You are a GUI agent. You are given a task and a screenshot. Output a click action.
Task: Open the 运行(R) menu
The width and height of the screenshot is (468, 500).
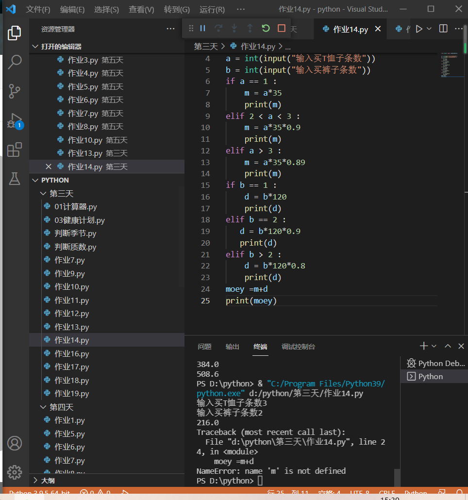(x=212, y=10)
